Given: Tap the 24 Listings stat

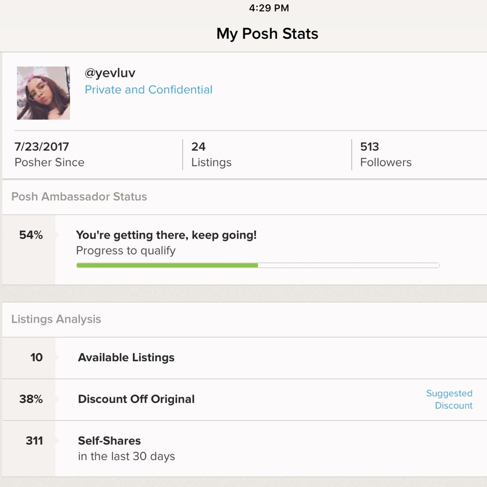Looking at the screenshot, I should click(x=211, y=154).
